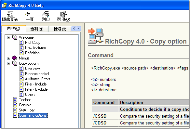Viewport: 190px width, 129px height.
Task: Click the RichCopy.exe syntax line
Action: click(140, 68)
